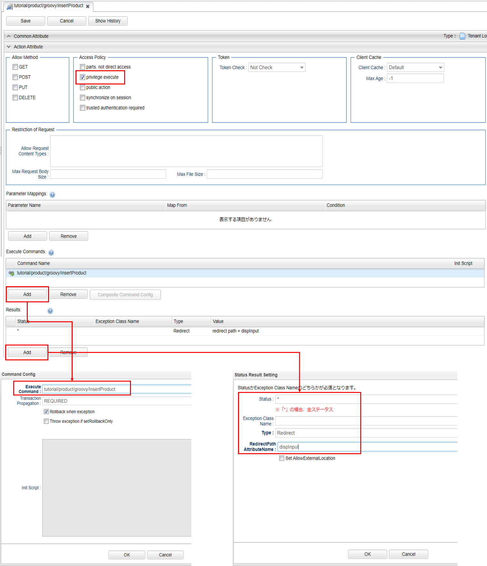This screenshot has width=487, height=566.
Task: Click Allow Request Content Types text area
Action: pos(186,151)
